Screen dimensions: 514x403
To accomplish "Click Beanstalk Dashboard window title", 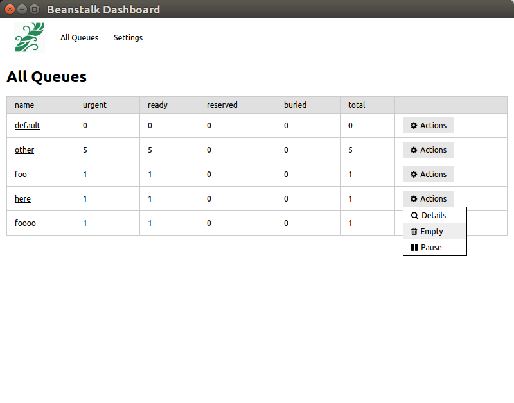I will 103,10.
